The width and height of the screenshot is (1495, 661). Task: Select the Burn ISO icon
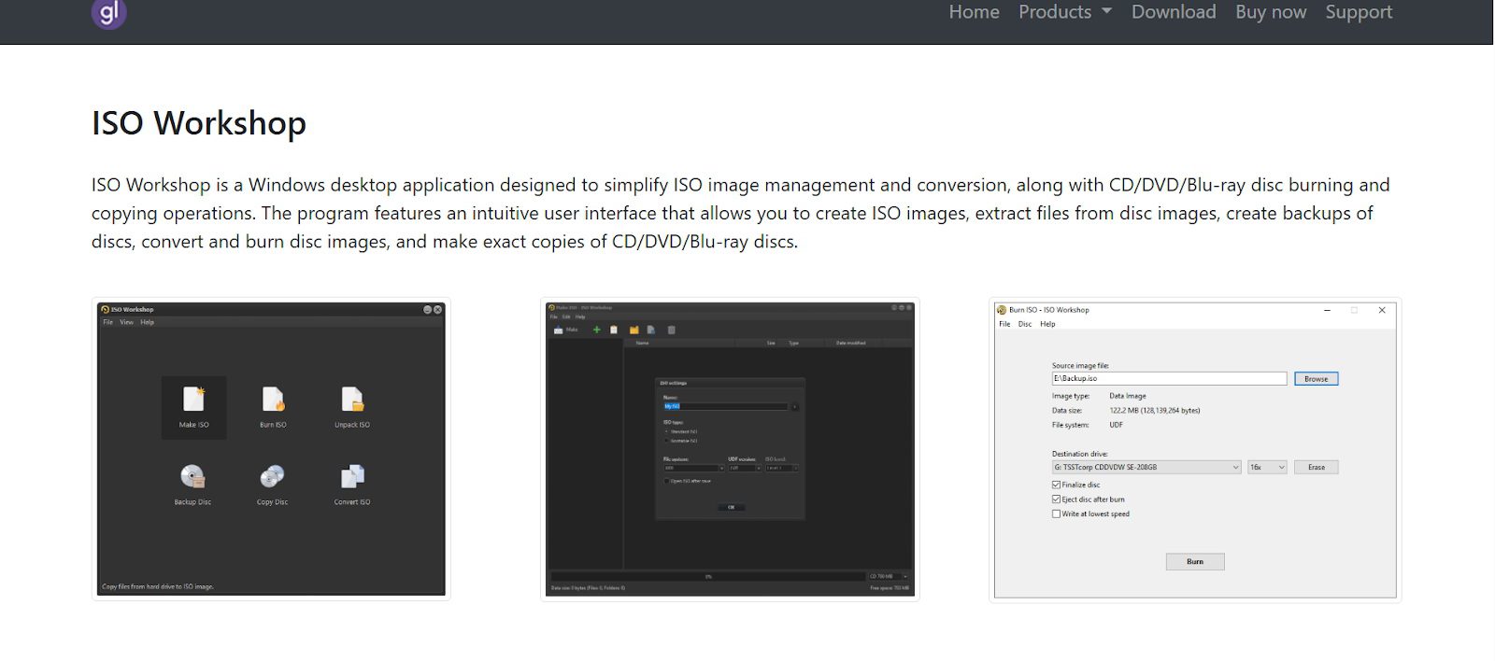273,401
